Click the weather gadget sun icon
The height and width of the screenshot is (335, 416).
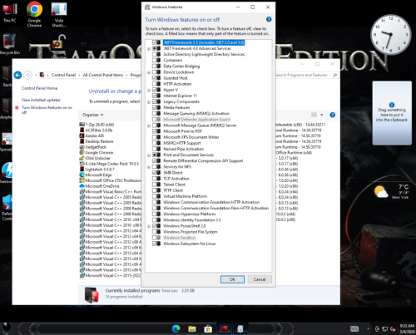coord(381,192)
